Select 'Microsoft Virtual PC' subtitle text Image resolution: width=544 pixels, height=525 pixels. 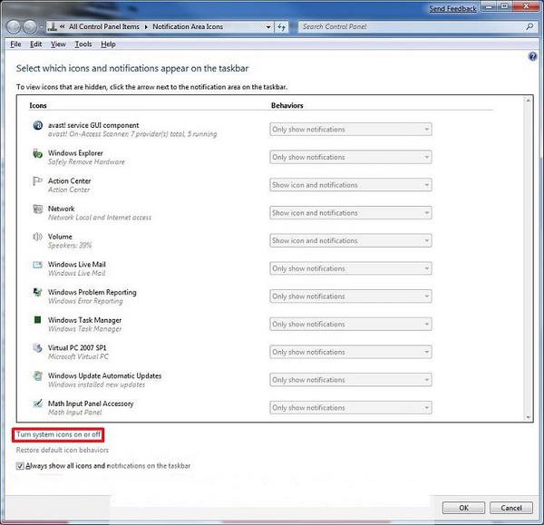78,356
